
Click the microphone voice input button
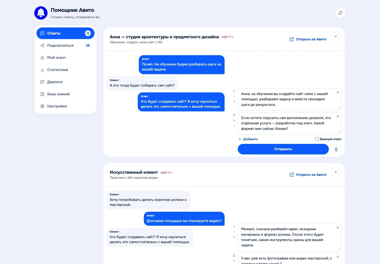tap(336, 149)
